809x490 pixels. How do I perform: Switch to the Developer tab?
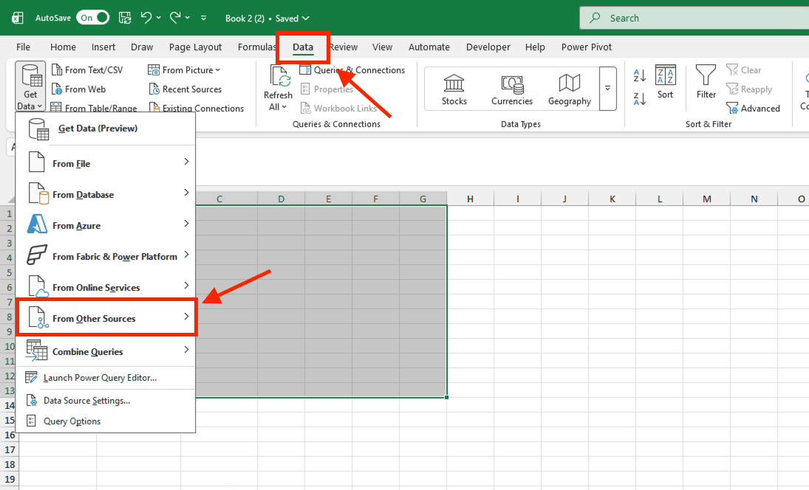point(488,47)
